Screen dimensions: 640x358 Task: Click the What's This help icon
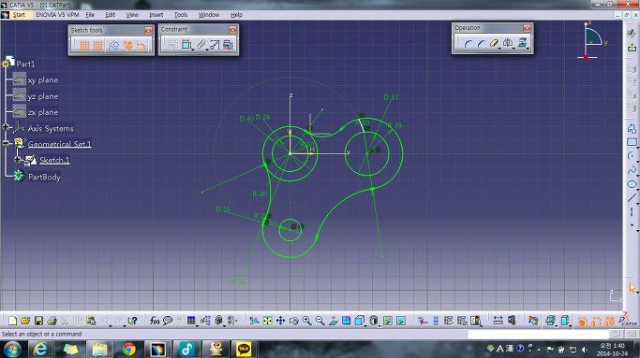[x=132, y=321]
